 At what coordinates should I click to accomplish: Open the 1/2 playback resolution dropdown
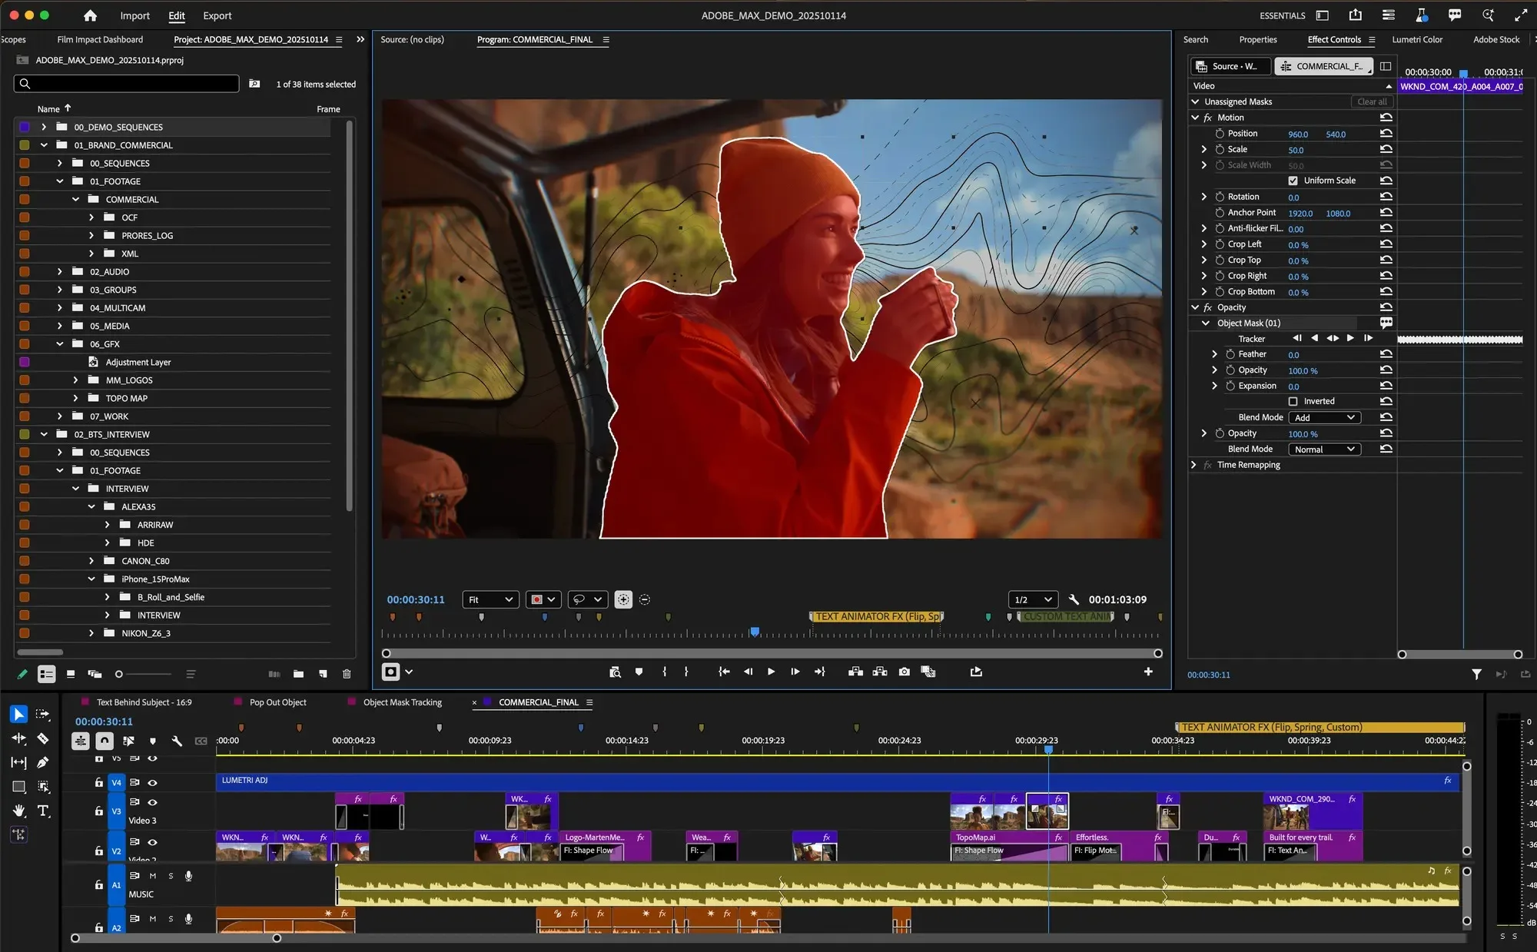[1033, 599]
